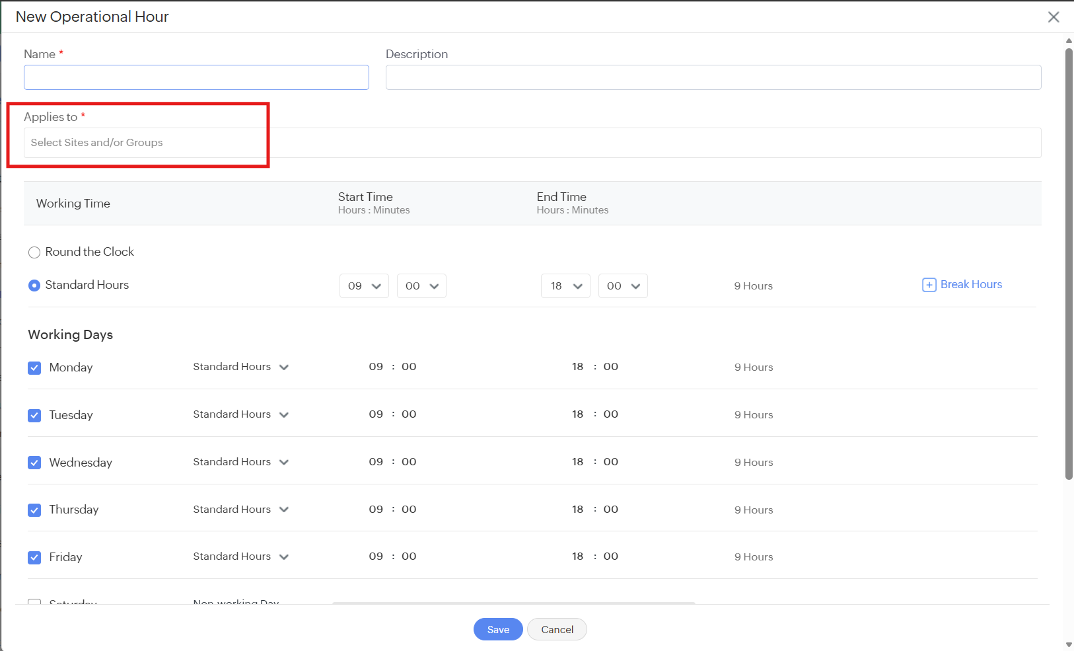Click the dialog's vertical scrollbar
Viewport: 1074px width, 651px height.
[1069, 264]
